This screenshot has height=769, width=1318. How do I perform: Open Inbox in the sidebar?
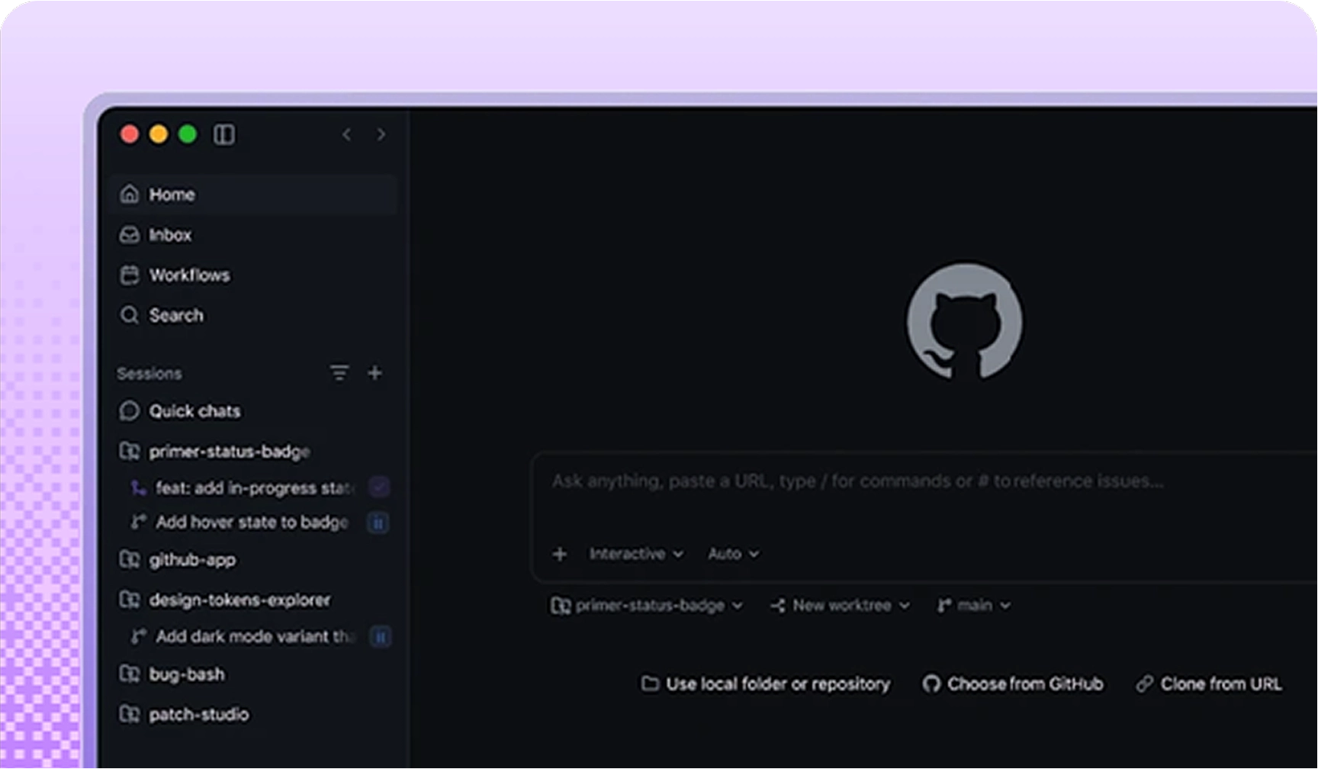pos(252,235)
